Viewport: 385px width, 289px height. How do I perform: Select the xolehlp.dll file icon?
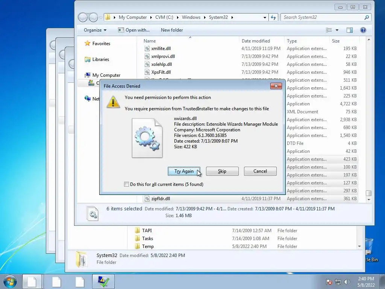[147, 64]
